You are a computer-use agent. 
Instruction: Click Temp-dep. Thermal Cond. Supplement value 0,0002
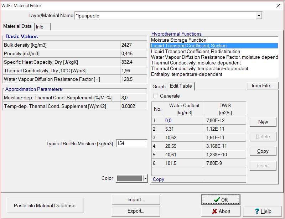click(133, 106)
